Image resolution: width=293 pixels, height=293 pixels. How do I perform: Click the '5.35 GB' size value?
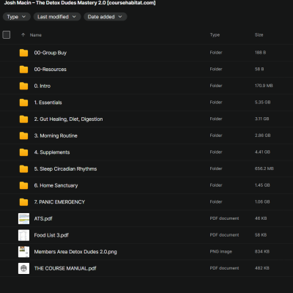pyautogui.click(x=262, y=103)
